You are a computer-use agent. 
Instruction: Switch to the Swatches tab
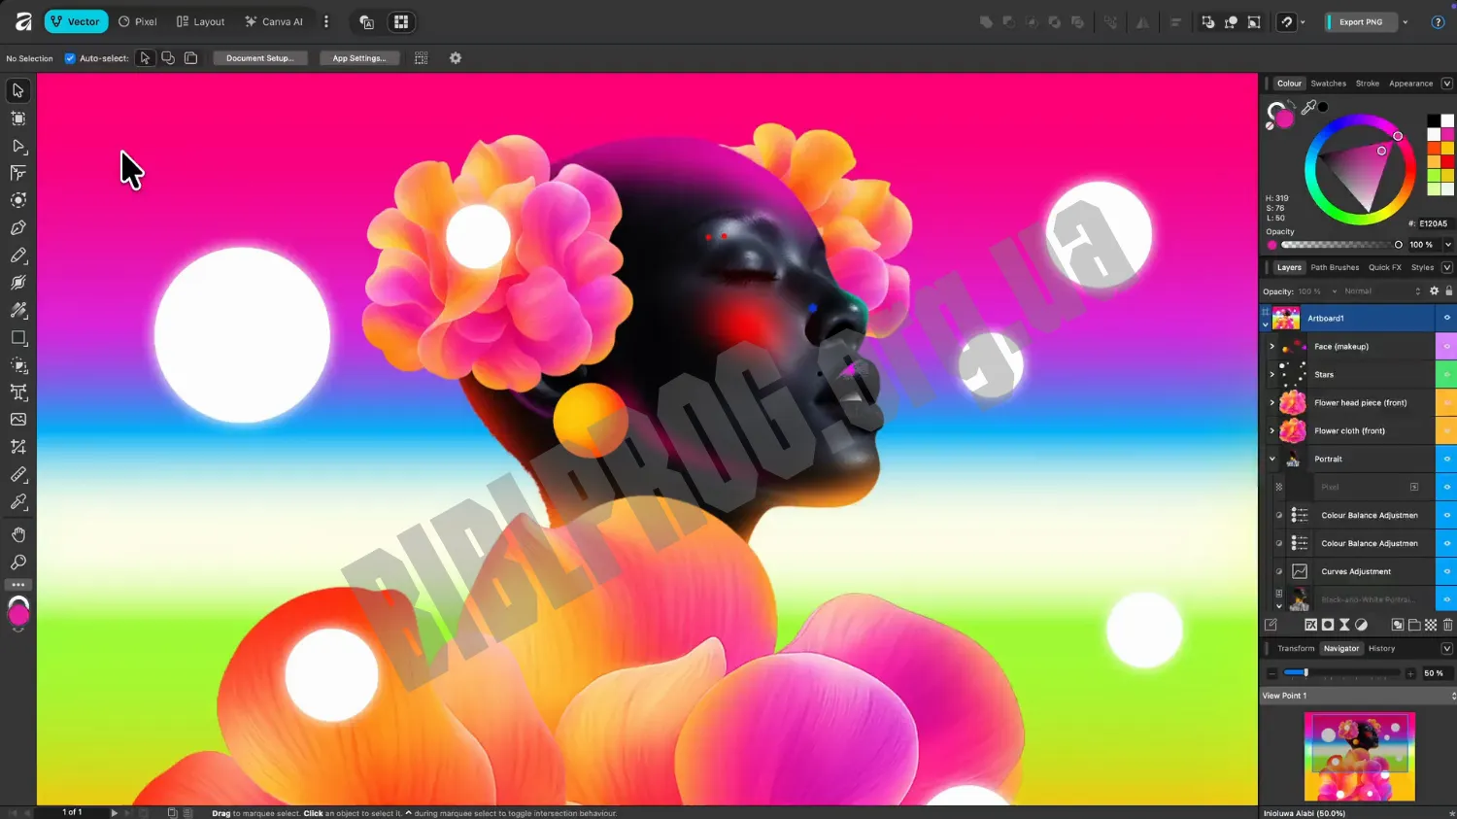click(x=1328, y=84)
